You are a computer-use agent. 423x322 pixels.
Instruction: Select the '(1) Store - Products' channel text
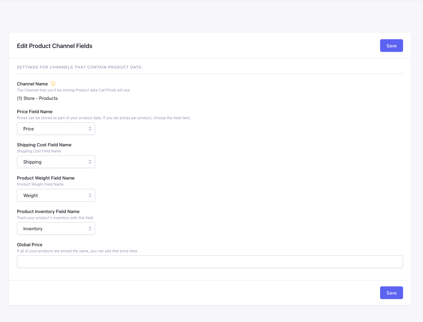[37, 98]
